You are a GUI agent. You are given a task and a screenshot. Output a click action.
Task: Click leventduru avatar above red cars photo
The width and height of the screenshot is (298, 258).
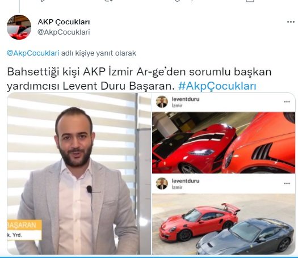tap(162, 101)
